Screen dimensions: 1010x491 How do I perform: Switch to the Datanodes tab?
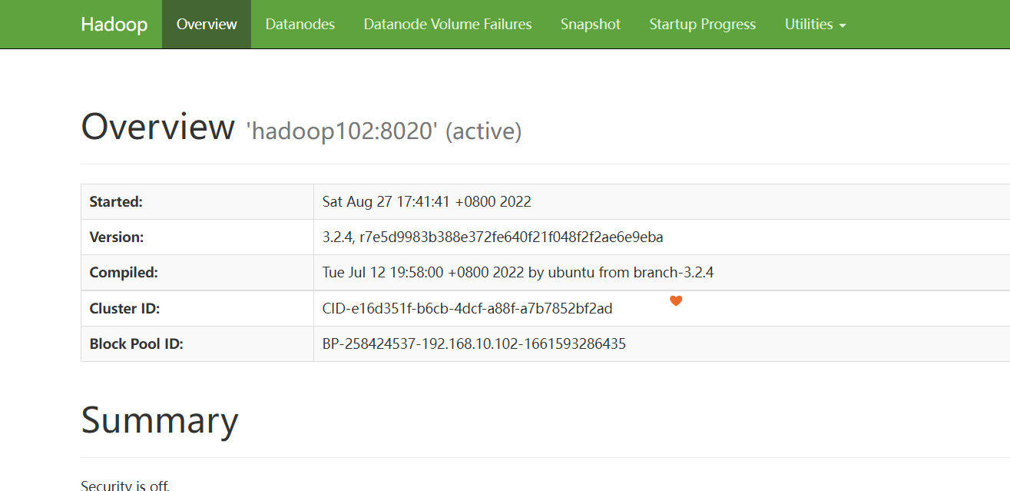click(x=300, y=24)
